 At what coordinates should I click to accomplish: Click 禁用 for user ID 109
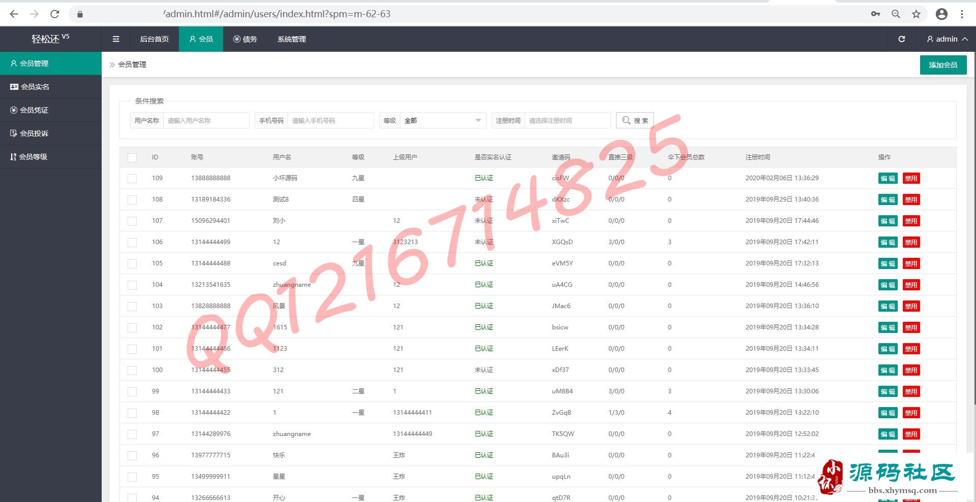tap(911, 178)
